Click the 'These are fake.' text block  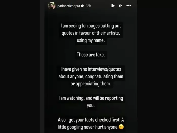pos(91,55)
